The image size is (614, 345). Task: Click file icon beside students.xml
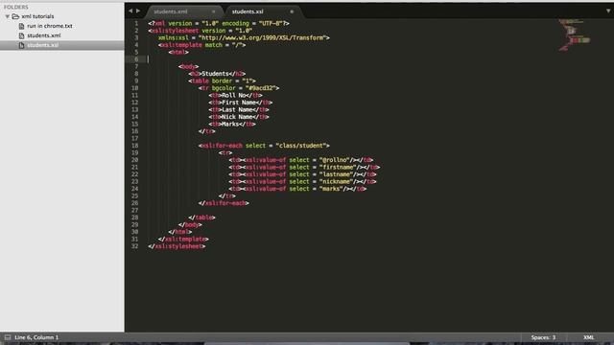click(21, 35)
